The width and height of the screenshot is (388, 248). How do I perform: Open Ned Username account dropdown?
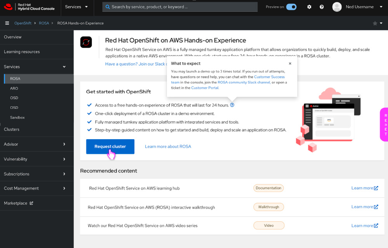pos(359,7)
